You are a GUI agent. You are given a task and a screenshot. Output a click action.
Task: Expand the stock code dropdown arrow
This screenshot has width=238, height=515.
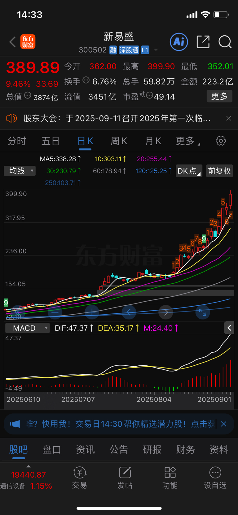[x=156, y=50]
